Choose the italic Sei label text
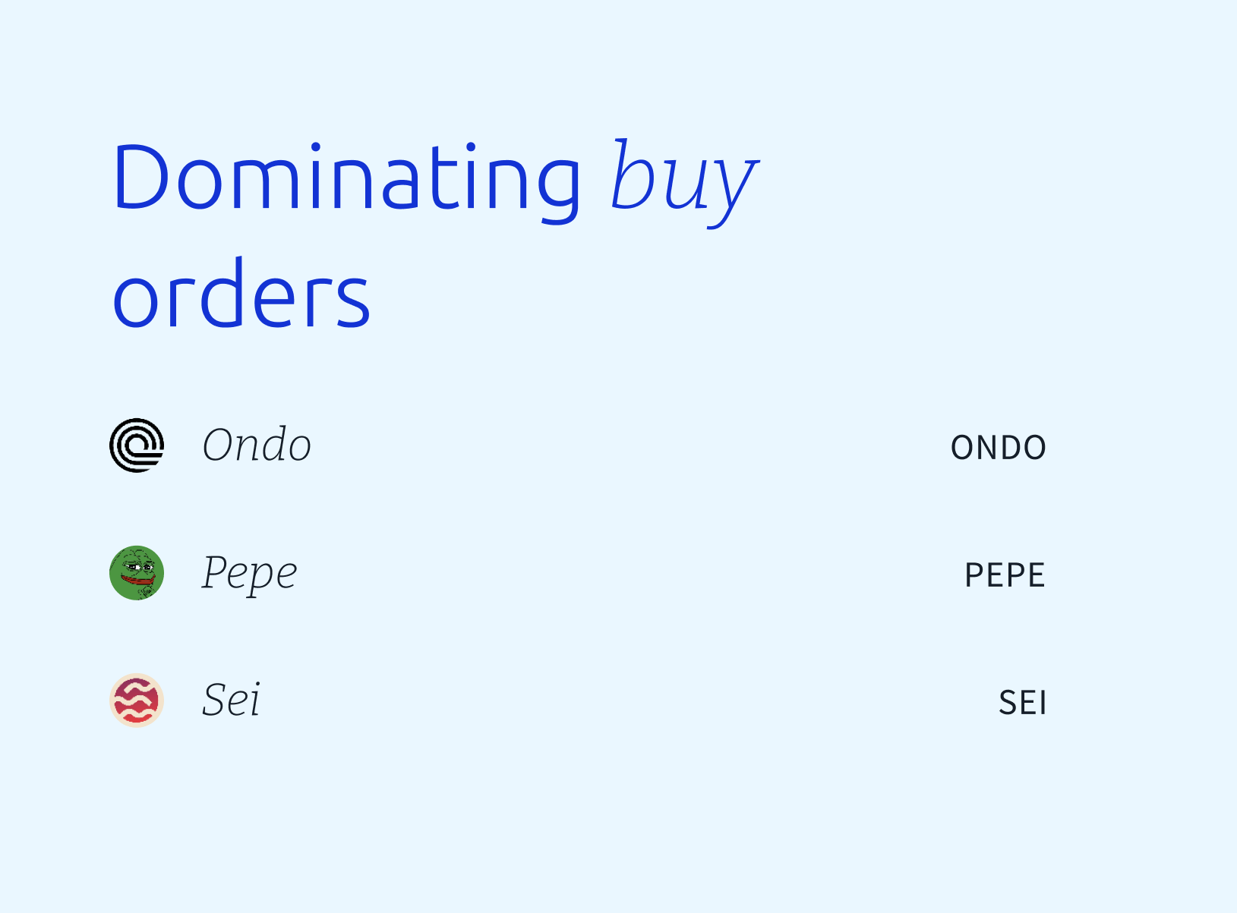This screenshot has width=1237, height=913. pyautogui.click(x=232, y=699)
